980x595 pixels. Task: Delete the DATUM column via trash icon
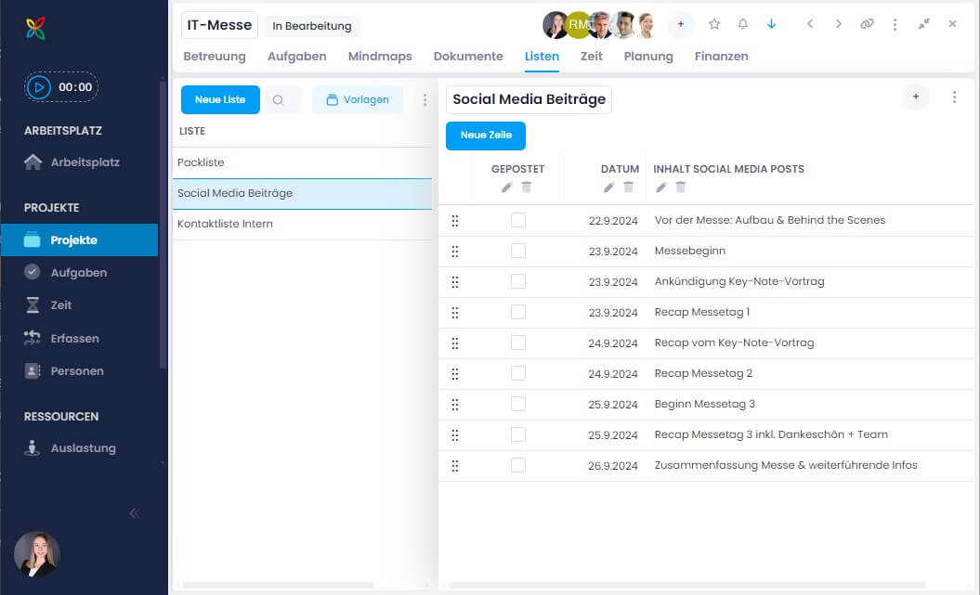[628, 188]
